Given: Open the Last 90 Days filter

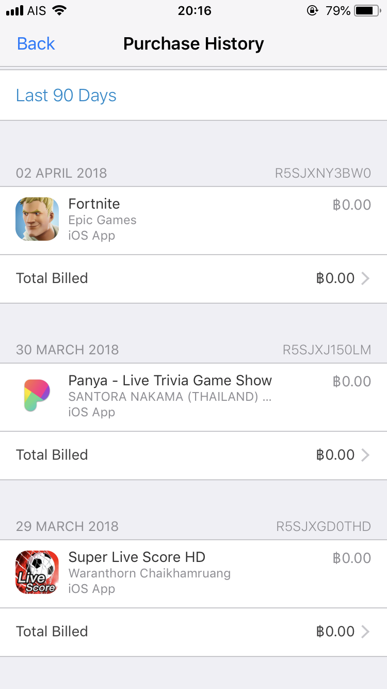Looking at the screenshot, I should [x=66, y=96].
